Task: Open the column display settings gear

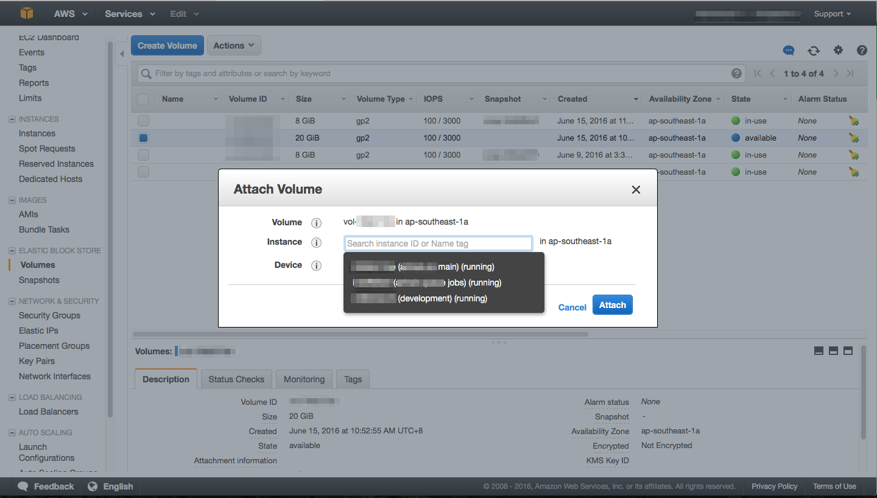Action: 838,51
